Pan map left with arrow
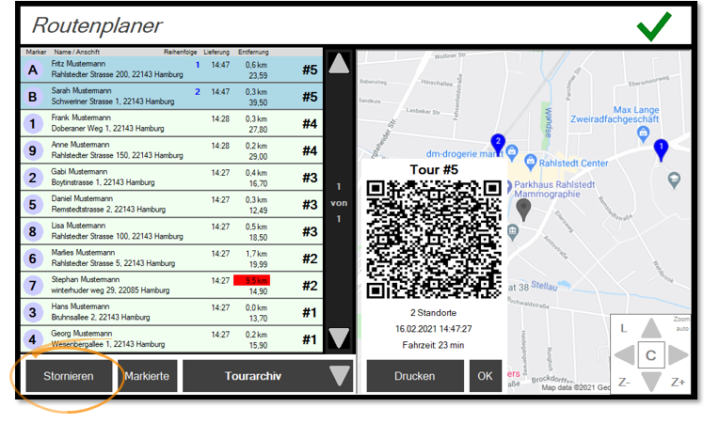The height and width of the screenshot is (423, 704). point(625,355)
